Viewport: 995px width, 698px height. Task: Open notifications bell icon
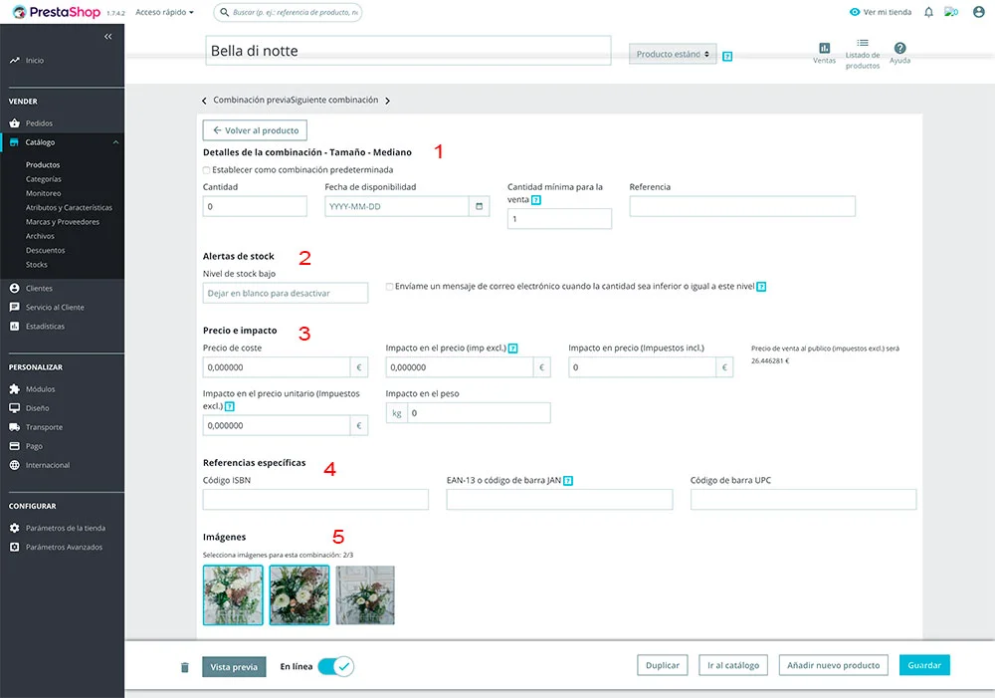click(928, 12)
